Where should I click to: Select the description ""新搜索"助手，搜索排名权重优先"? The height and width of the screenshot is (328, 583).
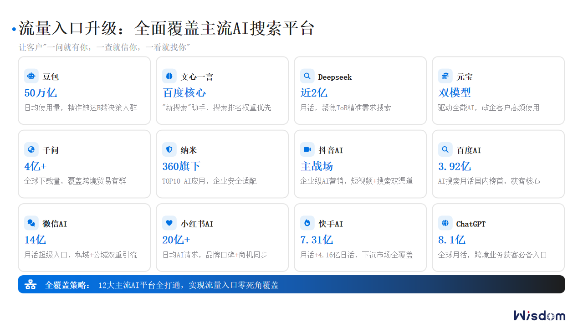click(x=217, y=108)
